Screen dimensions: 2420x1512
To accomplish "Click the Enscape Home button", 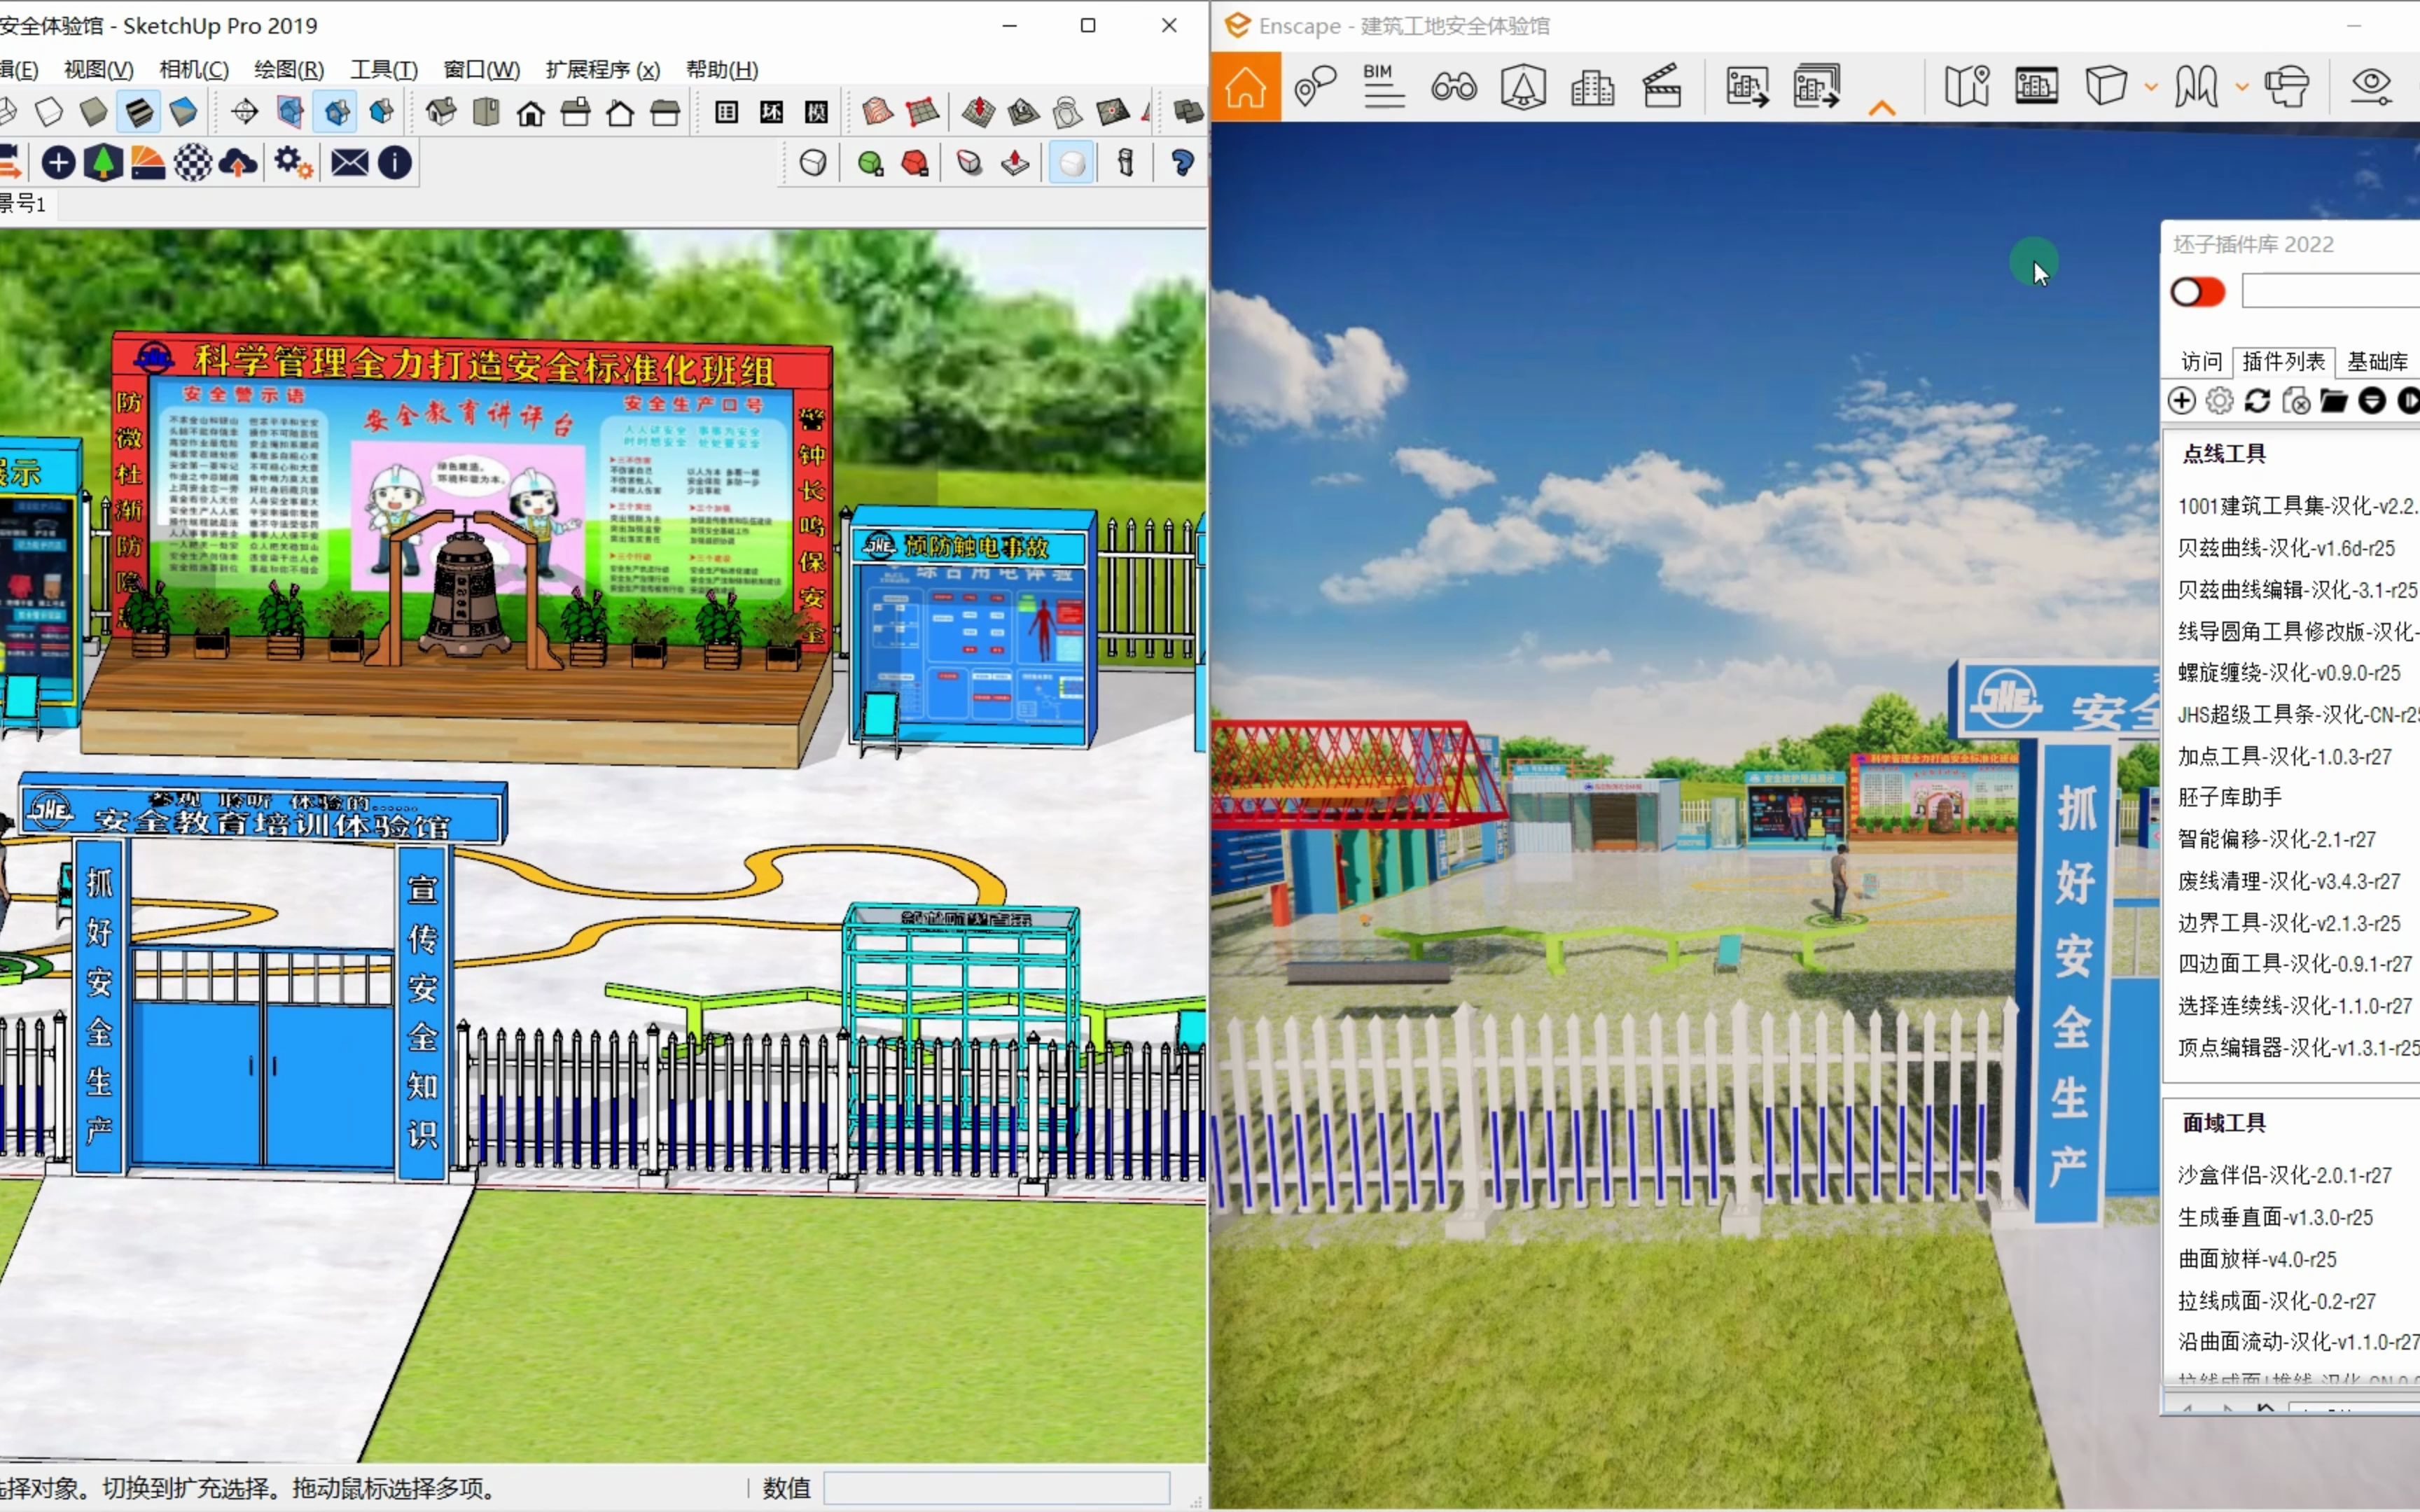I will tap(1245, 87).
